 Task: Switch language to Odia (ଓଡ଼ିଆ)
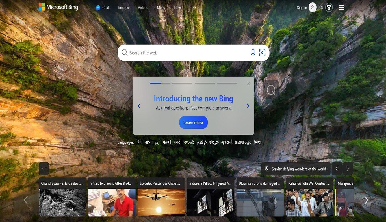click(x=257, y=142)
